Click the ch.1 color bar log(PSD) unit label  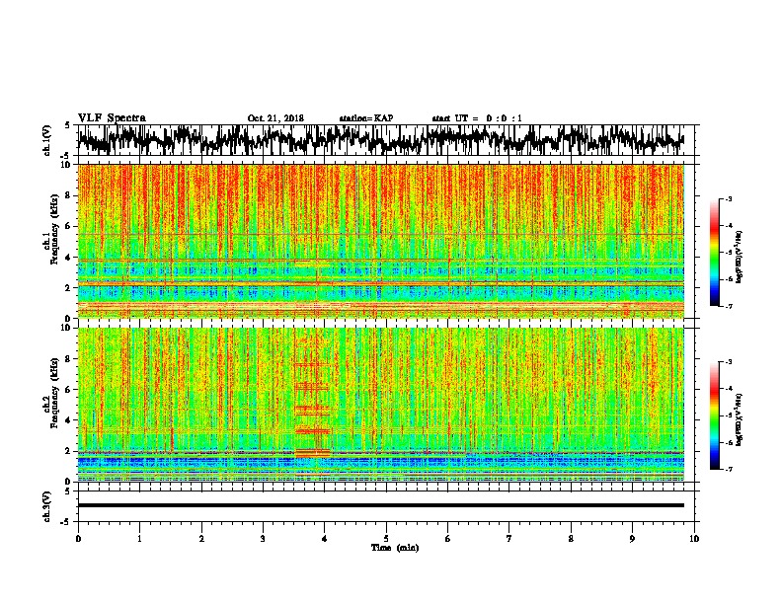[740, 258]
